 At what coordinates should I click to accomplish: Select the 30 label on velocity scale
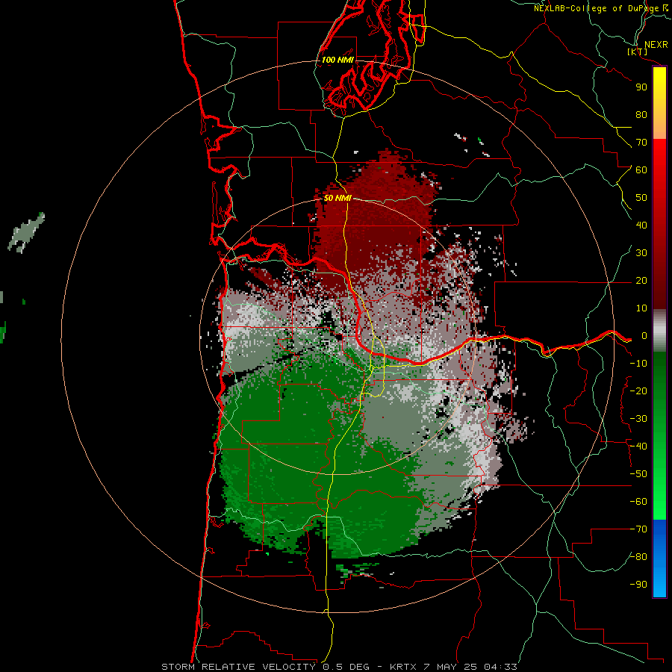641,253
